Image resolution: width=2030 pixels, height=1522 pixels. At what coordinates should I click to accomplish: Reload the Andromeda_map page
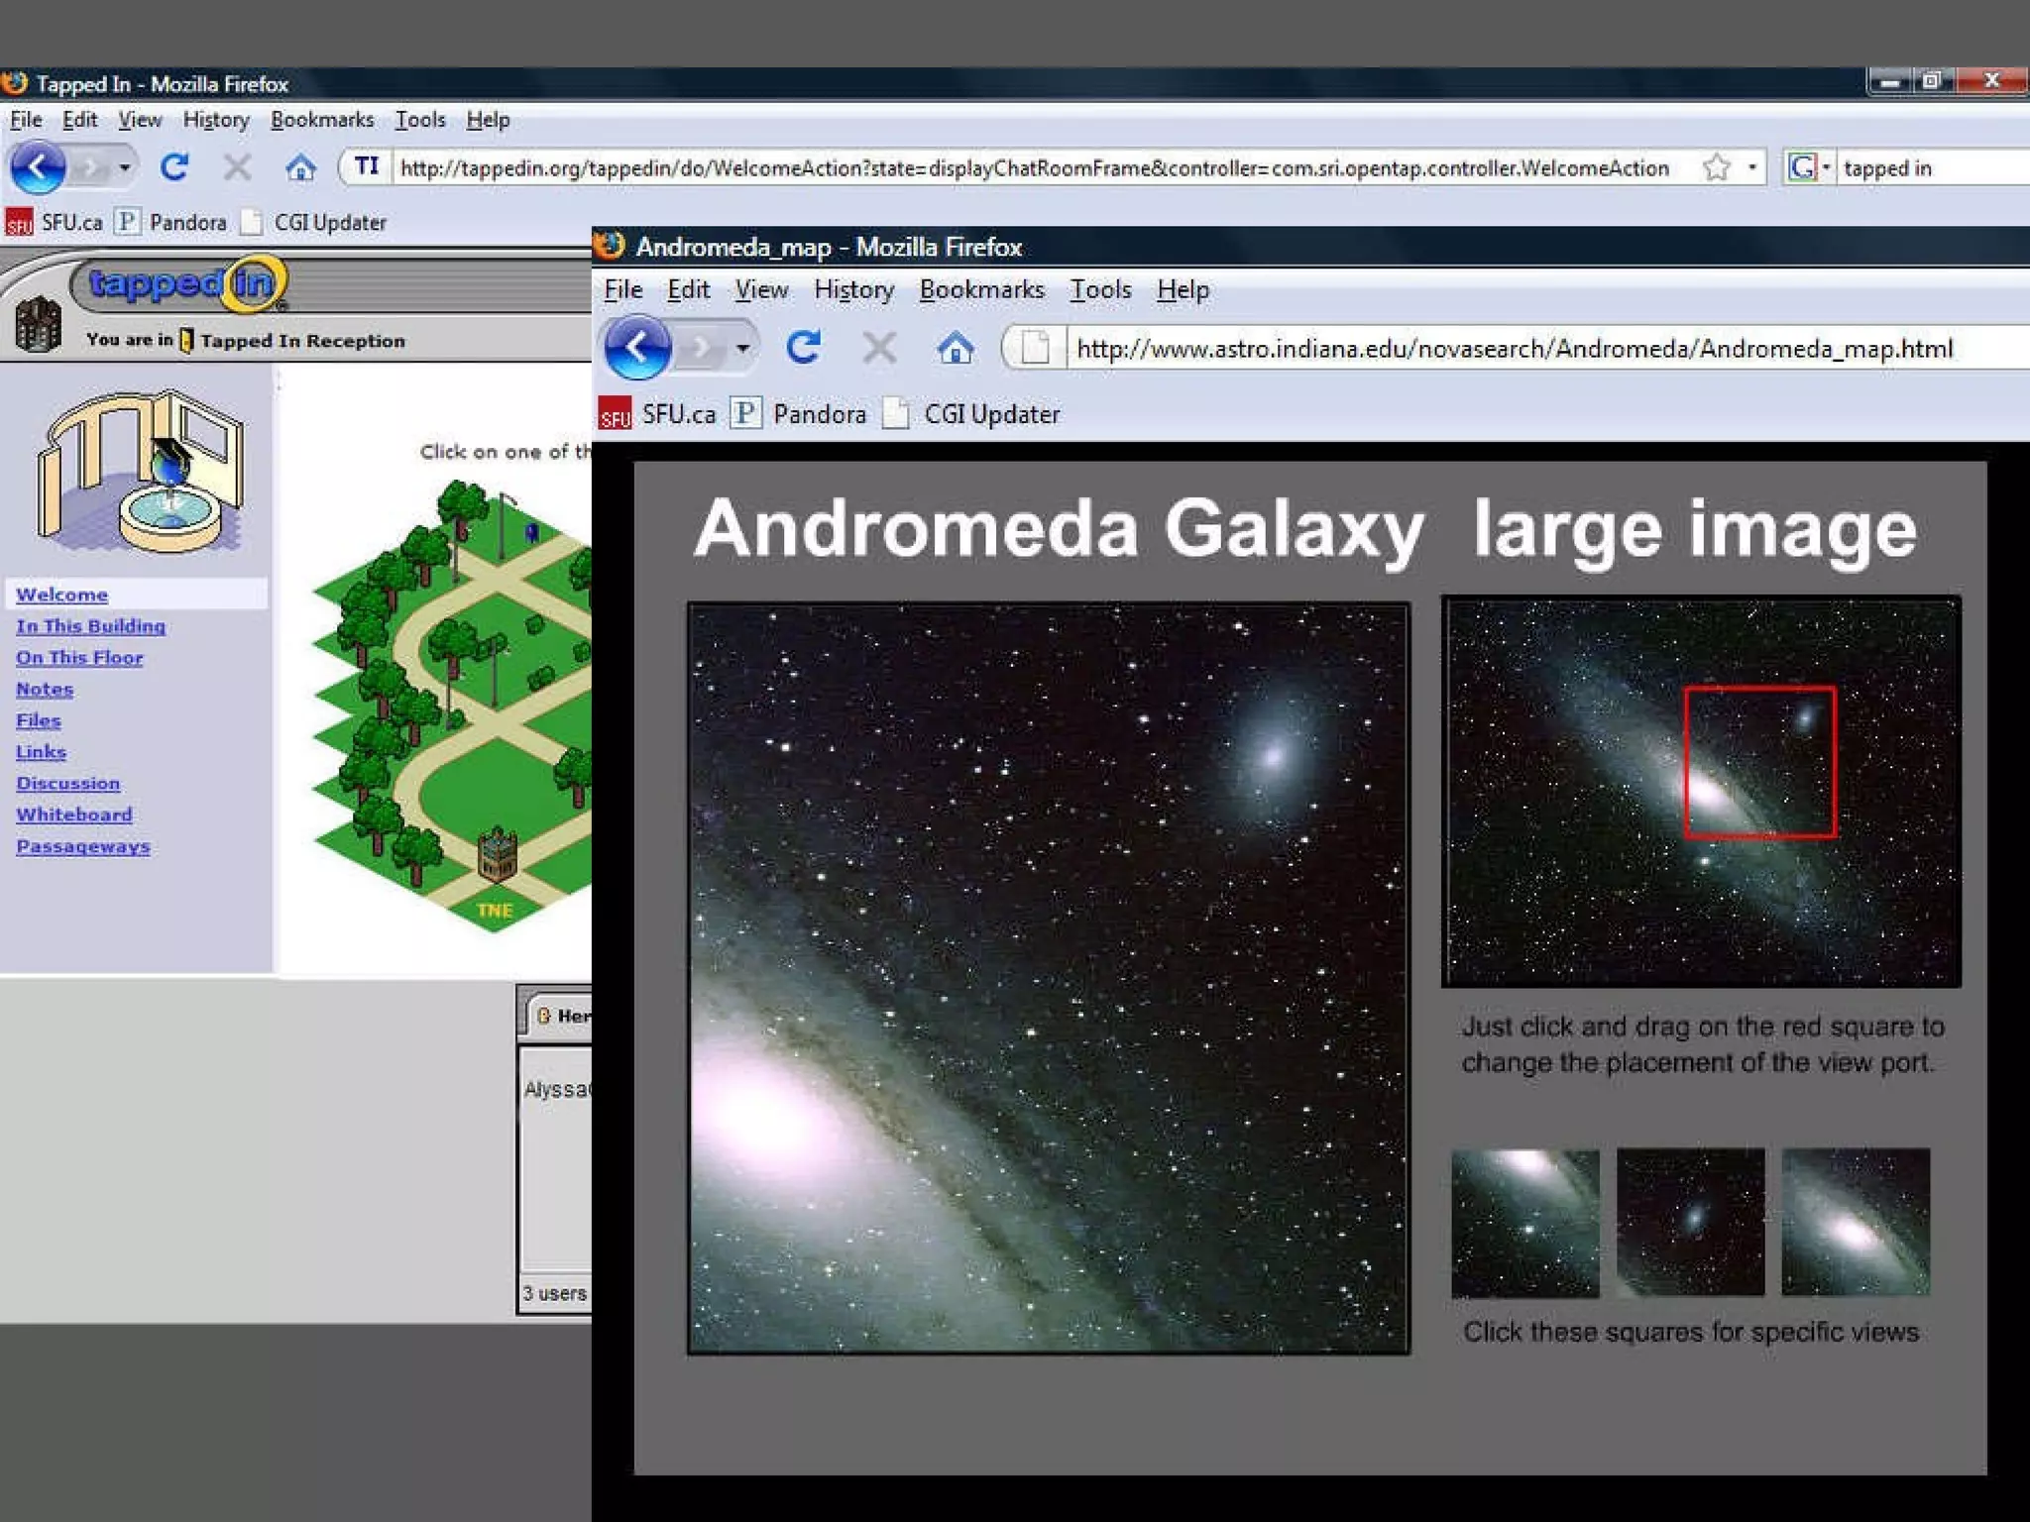(803, 348)
